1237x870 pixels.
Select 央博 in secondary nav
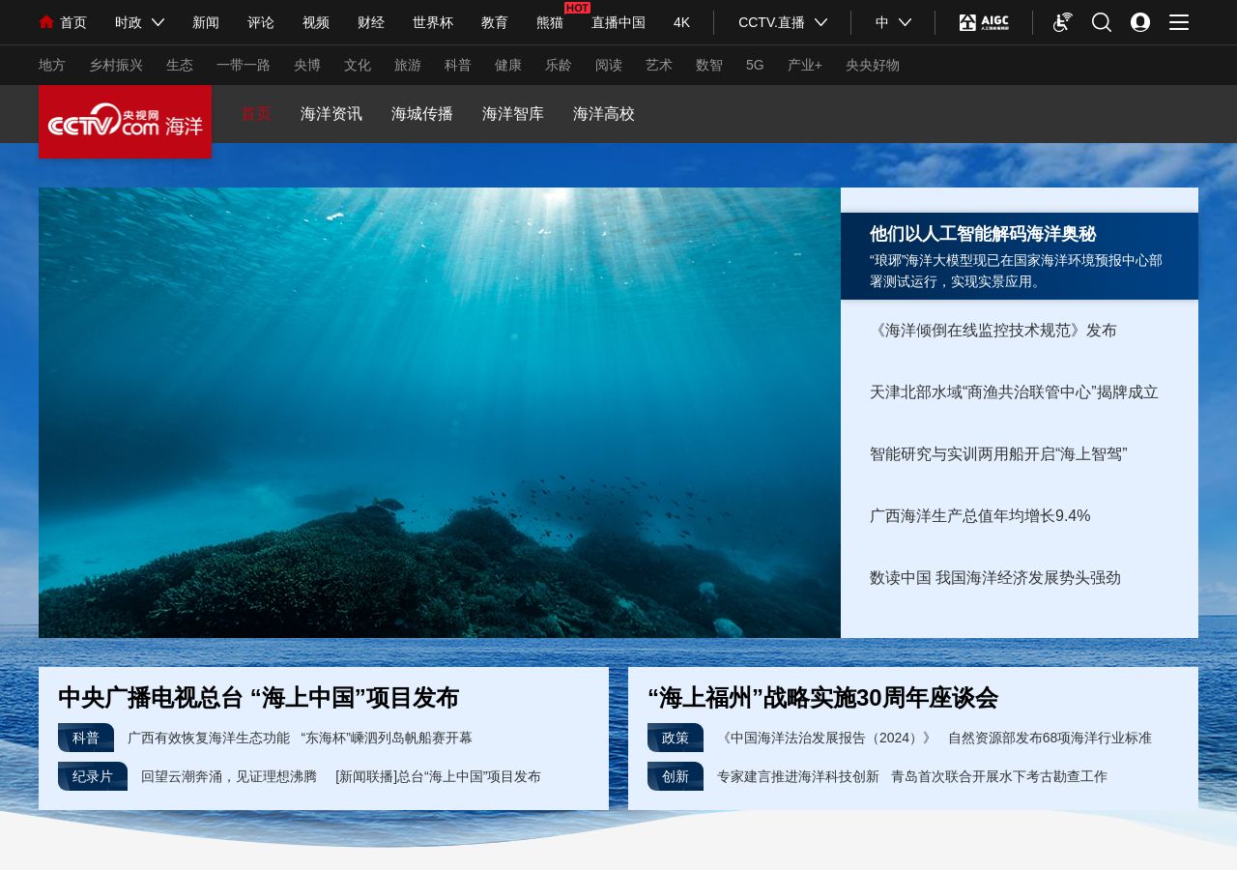click(307, 65)
